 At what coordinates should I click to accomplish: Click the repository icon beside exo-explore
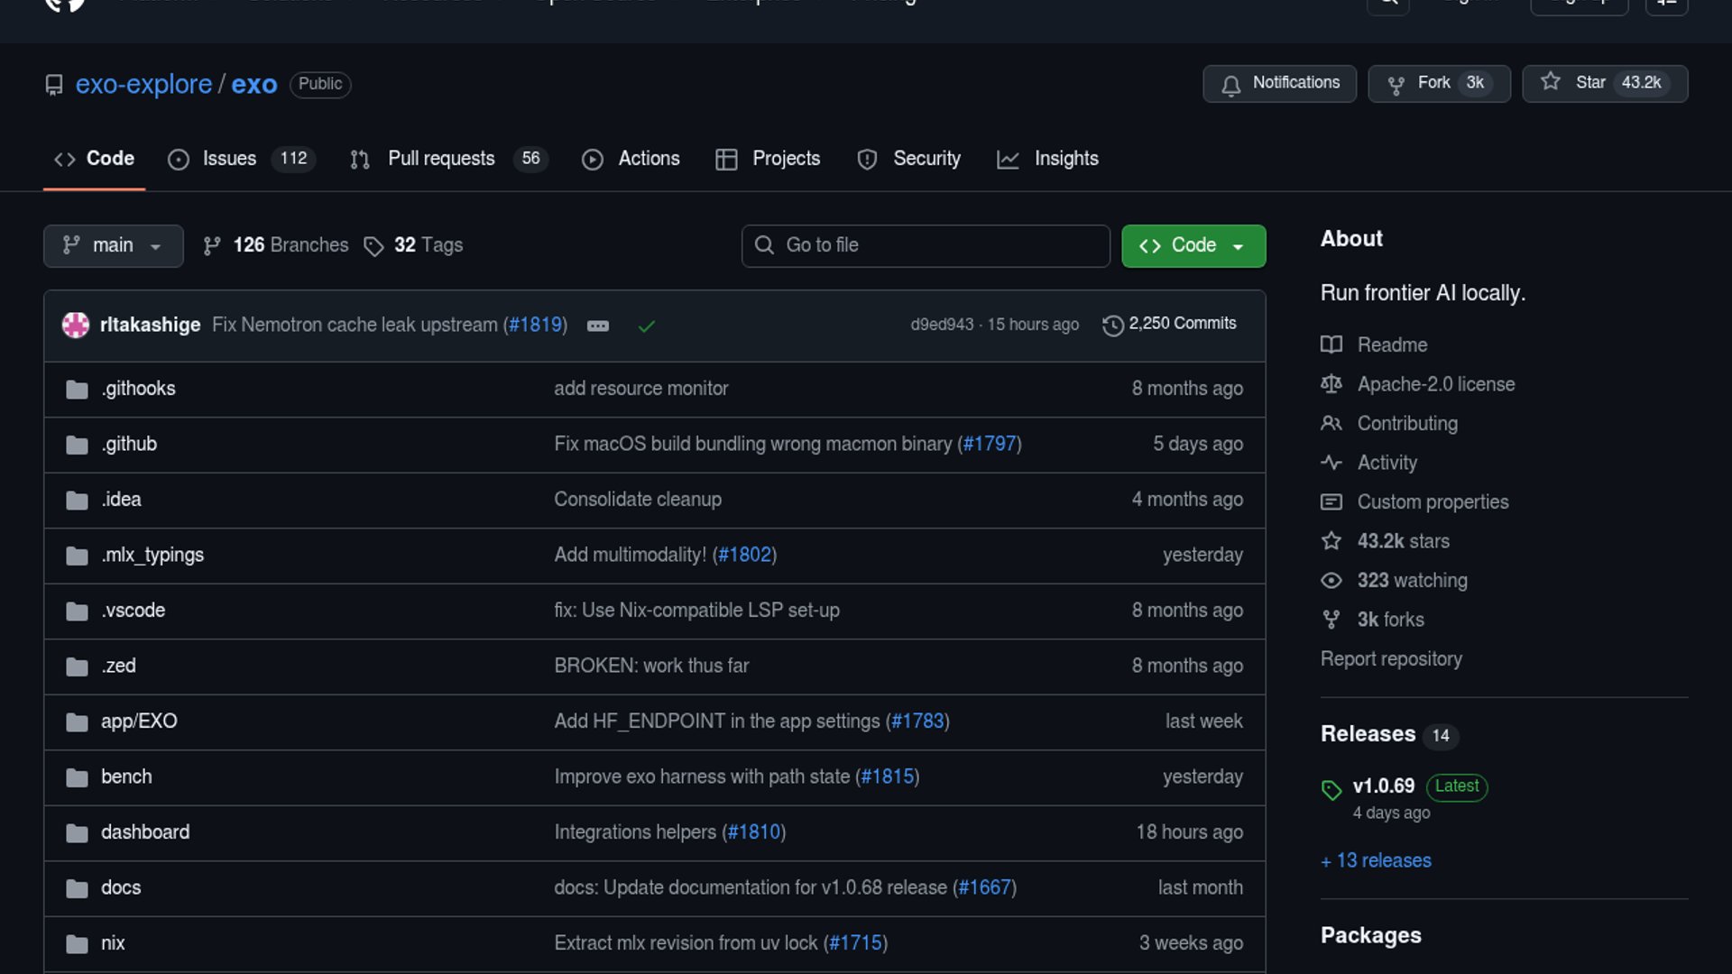tap(54, 85)
